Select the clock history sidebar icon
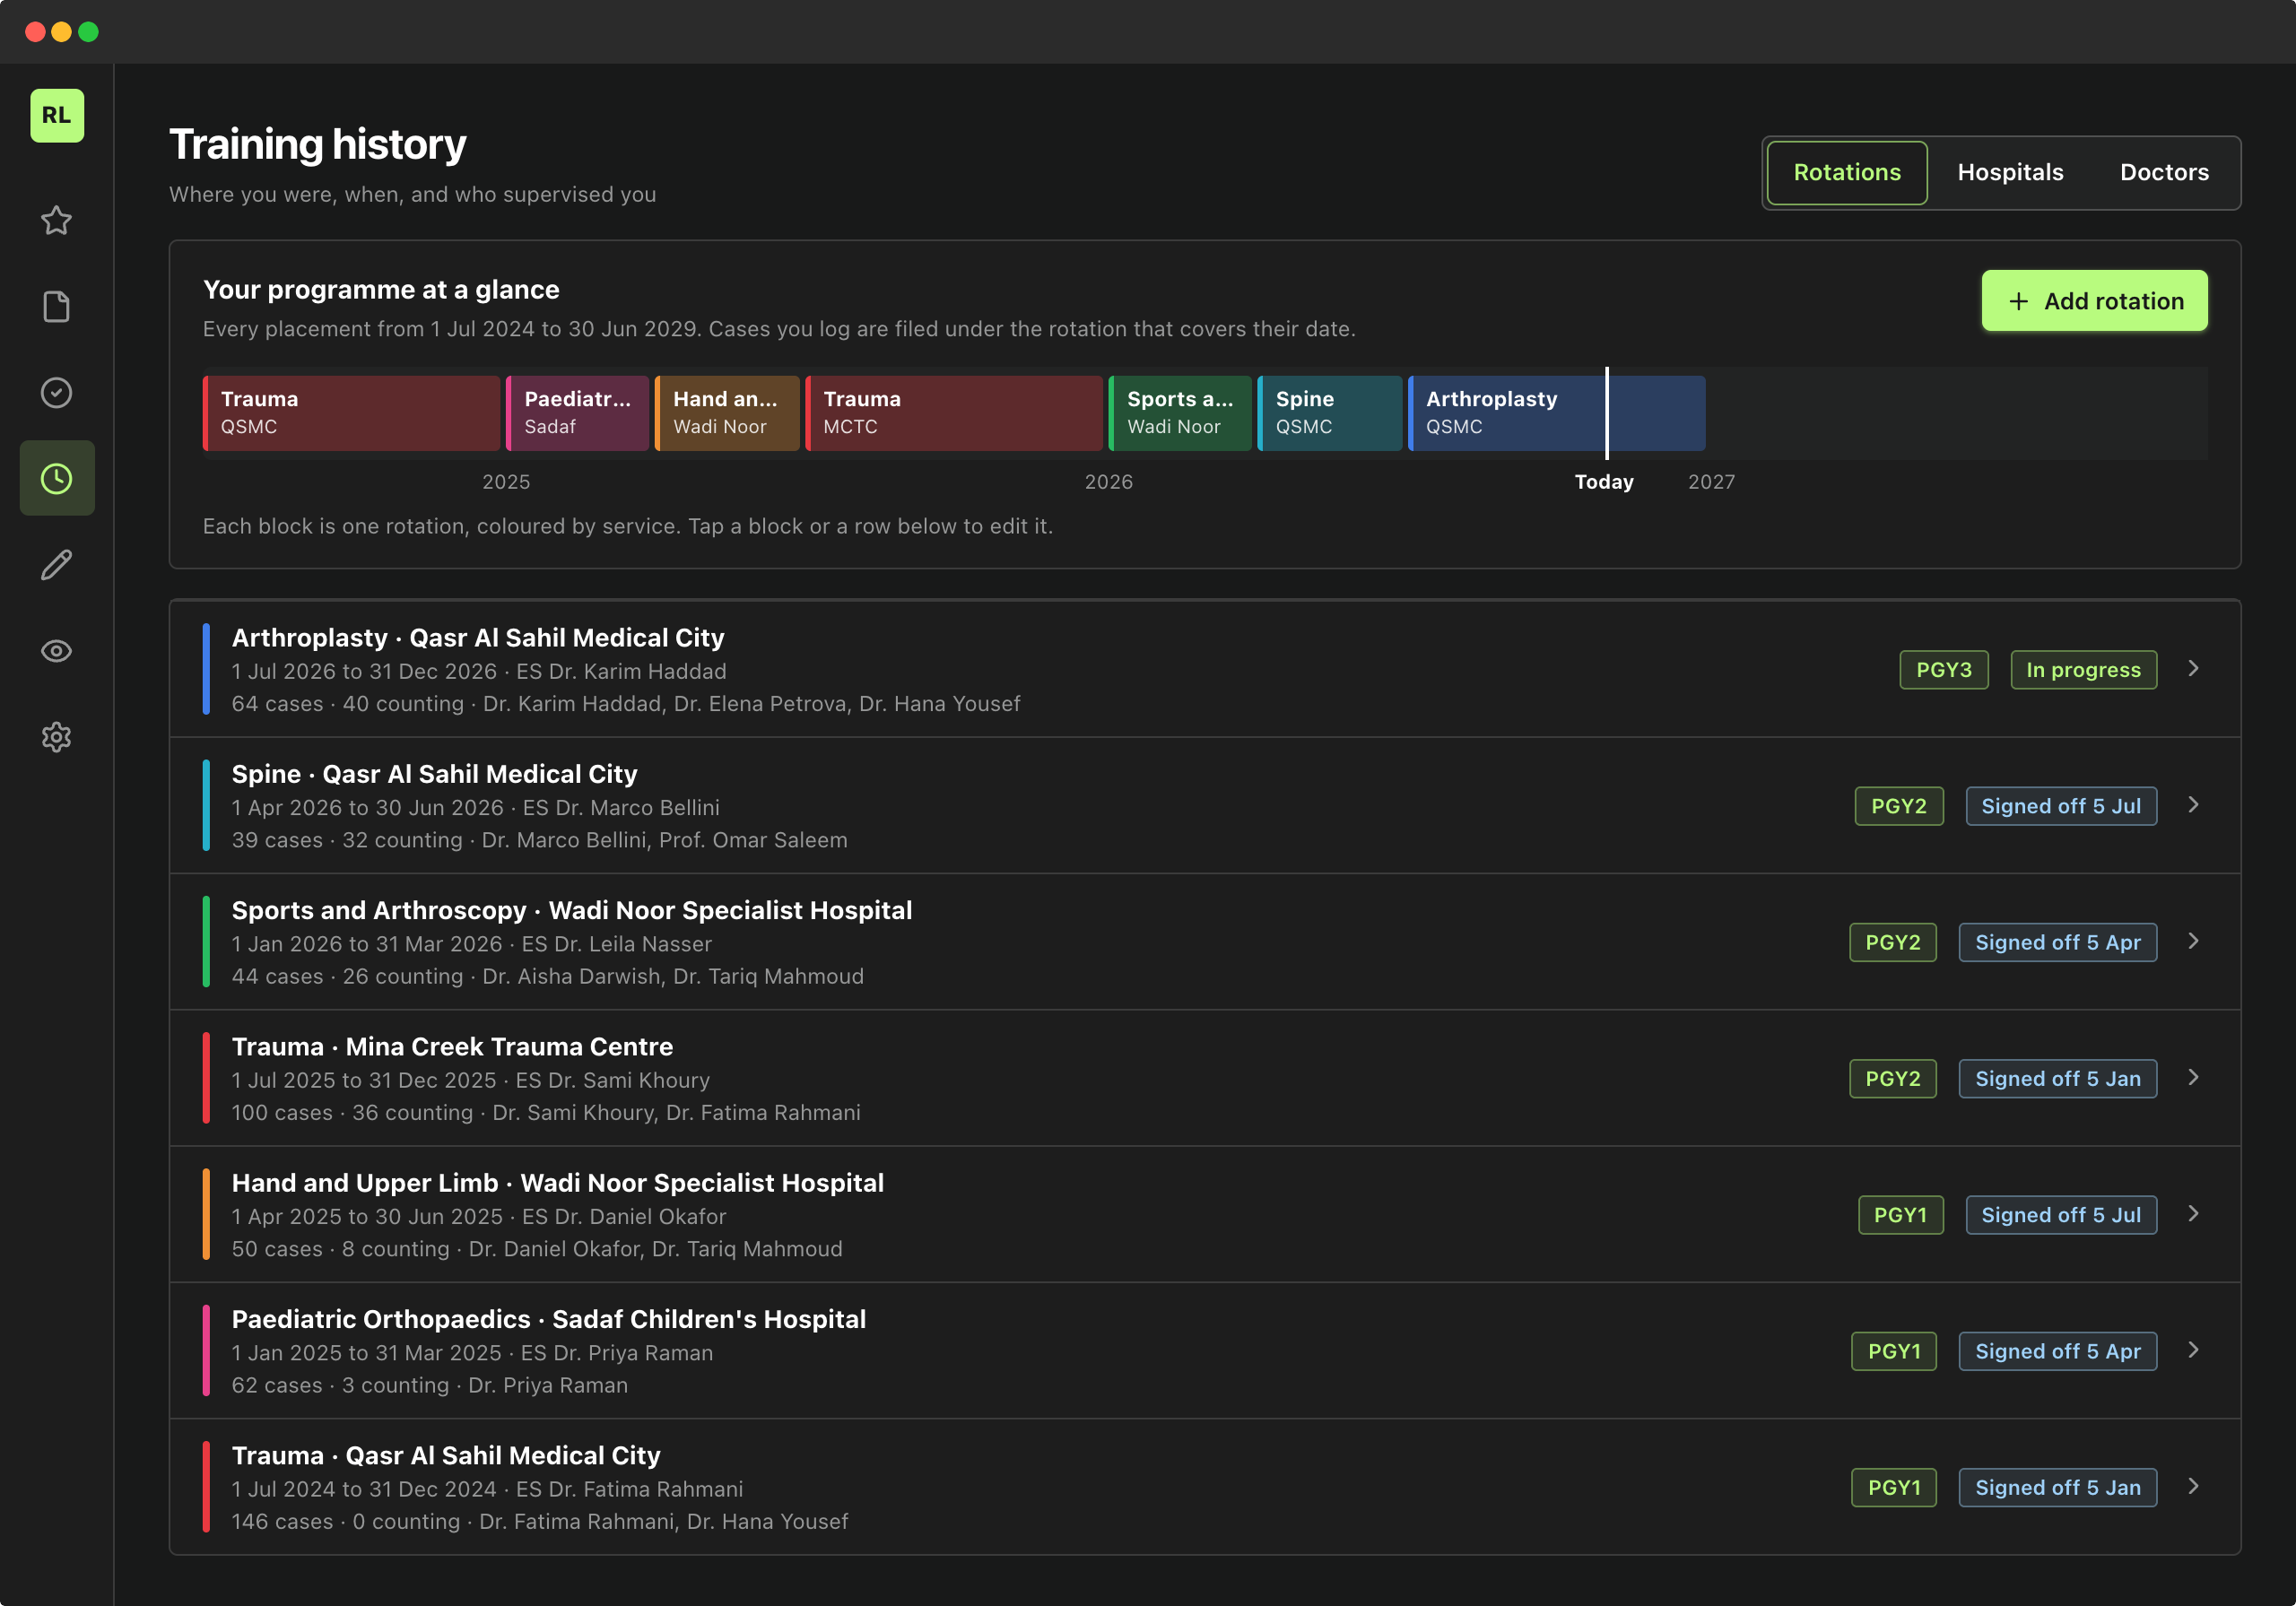The height and width of the screenshot is (1606, 2296). [57, 478]
